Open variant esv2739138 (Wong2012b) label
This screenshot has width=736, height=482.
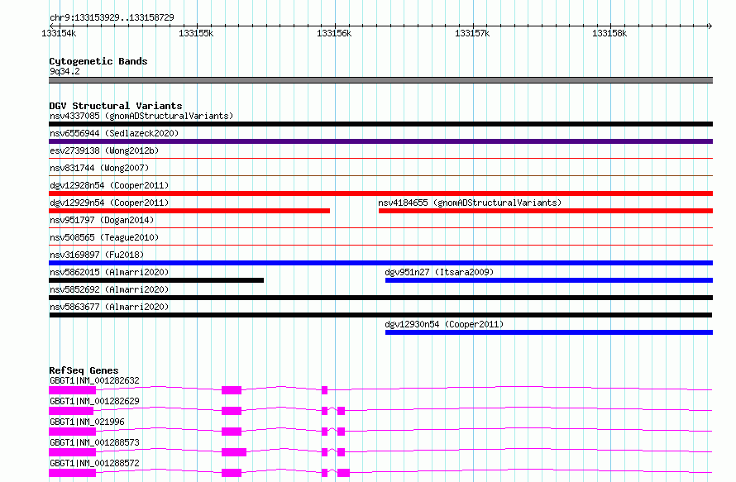[x=104, y=150]
